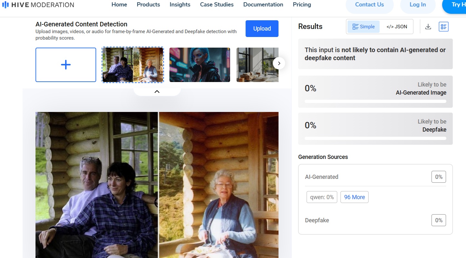Click the Contact Us button
Image resolution: width=466 pixels, height=258 pixels.
pos(370,5)
